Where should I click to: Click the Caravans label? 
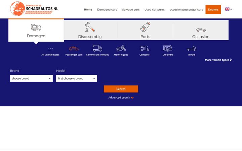[x=168, y=55]
